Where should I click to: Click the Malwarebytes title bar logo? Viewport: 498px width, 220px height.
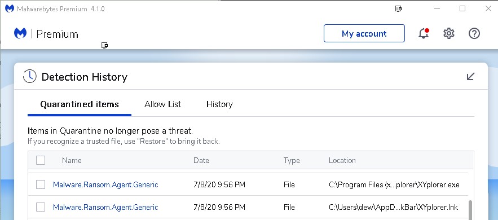click(x=10, y=8)
